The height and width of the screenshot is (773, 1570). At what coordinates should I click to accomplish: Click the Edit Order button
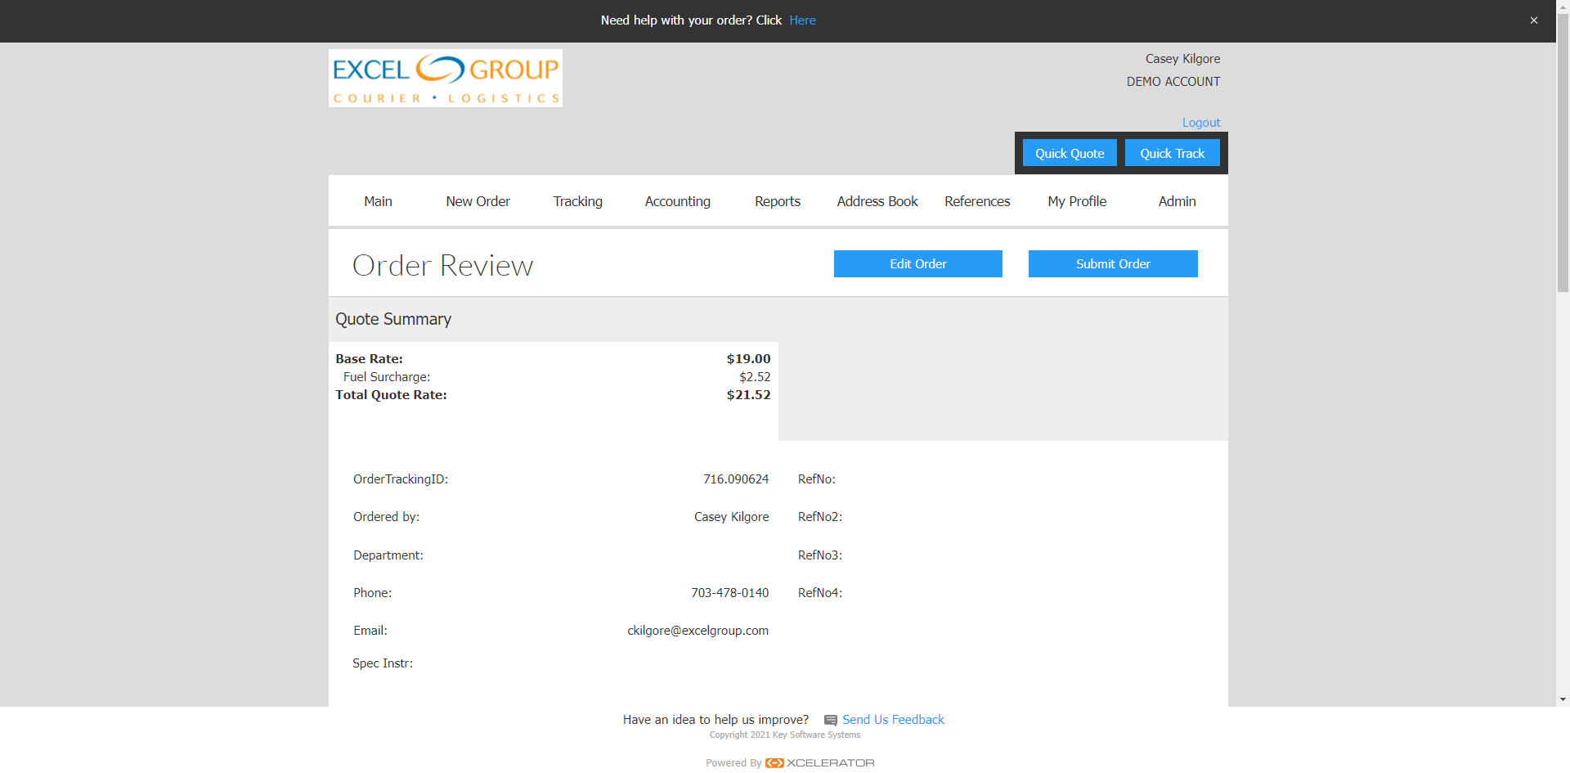(918, 263)
